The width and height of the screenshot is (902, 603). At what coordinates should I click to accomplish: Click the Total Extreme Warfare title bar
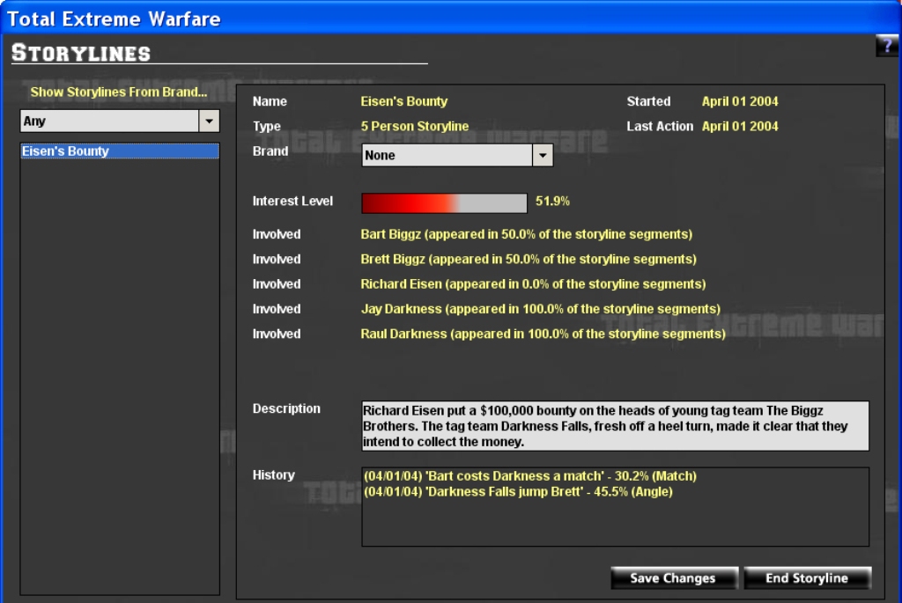(x=440, y=18)
